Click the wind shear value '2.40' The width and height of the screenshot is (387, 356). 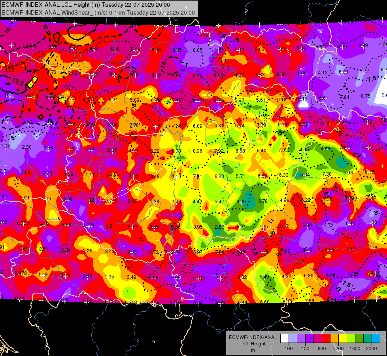(176, 202)
